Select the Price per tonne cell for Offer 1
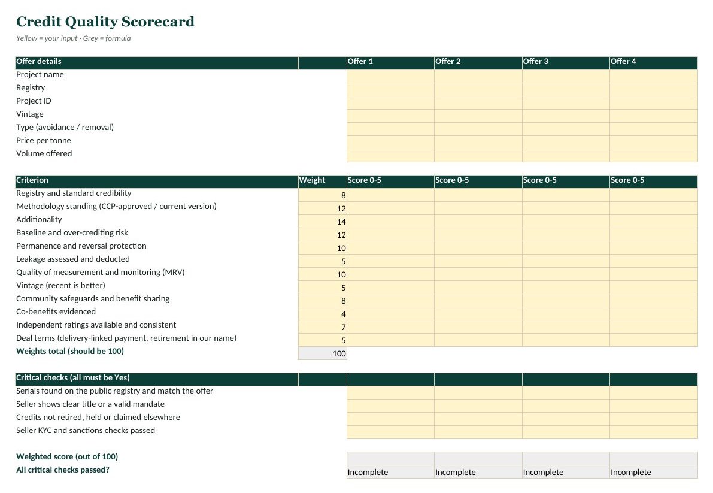The width and height of the screenshot is (713, 493). click(x=390, y=143)
